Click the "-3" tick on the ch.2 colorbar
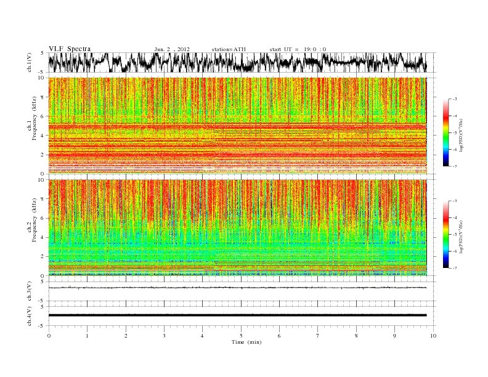This screenshot has width=488, height=377. point(454,201)
